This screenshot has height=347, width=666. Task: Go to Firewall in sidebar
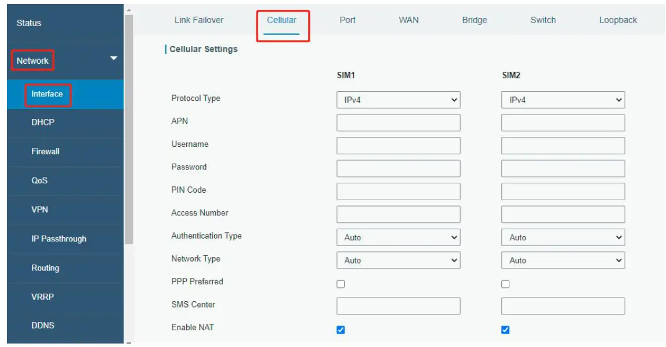coord(45,151)
